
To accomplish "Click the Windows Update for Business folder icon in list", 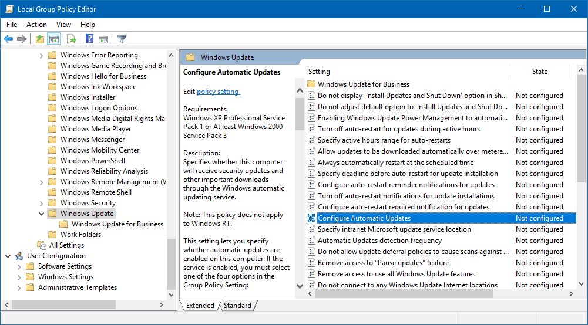I will pyautogui.click(x=311, y=84).
